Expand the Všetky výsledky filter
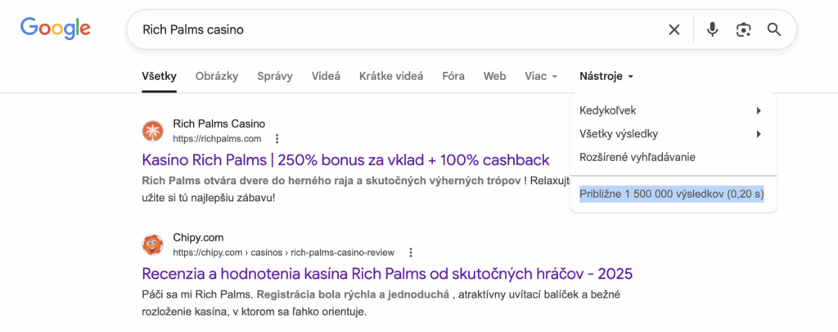 tap(671, 134)
